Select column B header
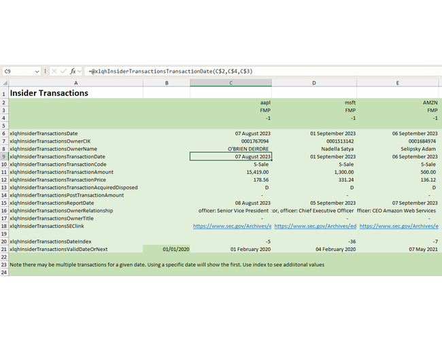Image resolution: width=442 pixels, height=340 pixels. (x=167, y=83)
